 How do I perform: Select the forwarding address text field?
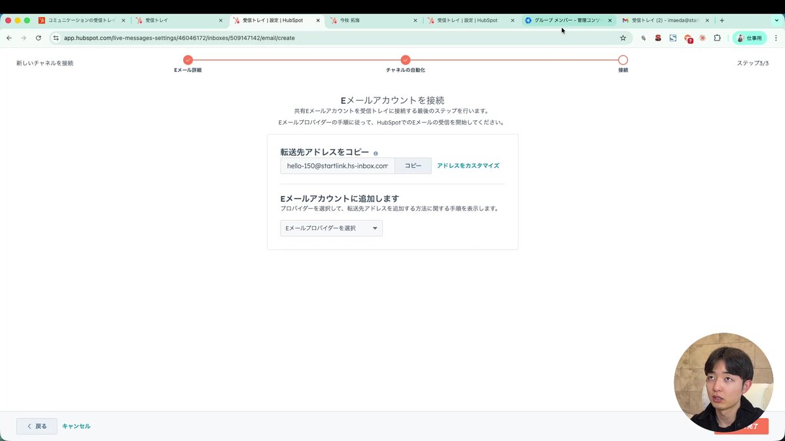(338, 165)
